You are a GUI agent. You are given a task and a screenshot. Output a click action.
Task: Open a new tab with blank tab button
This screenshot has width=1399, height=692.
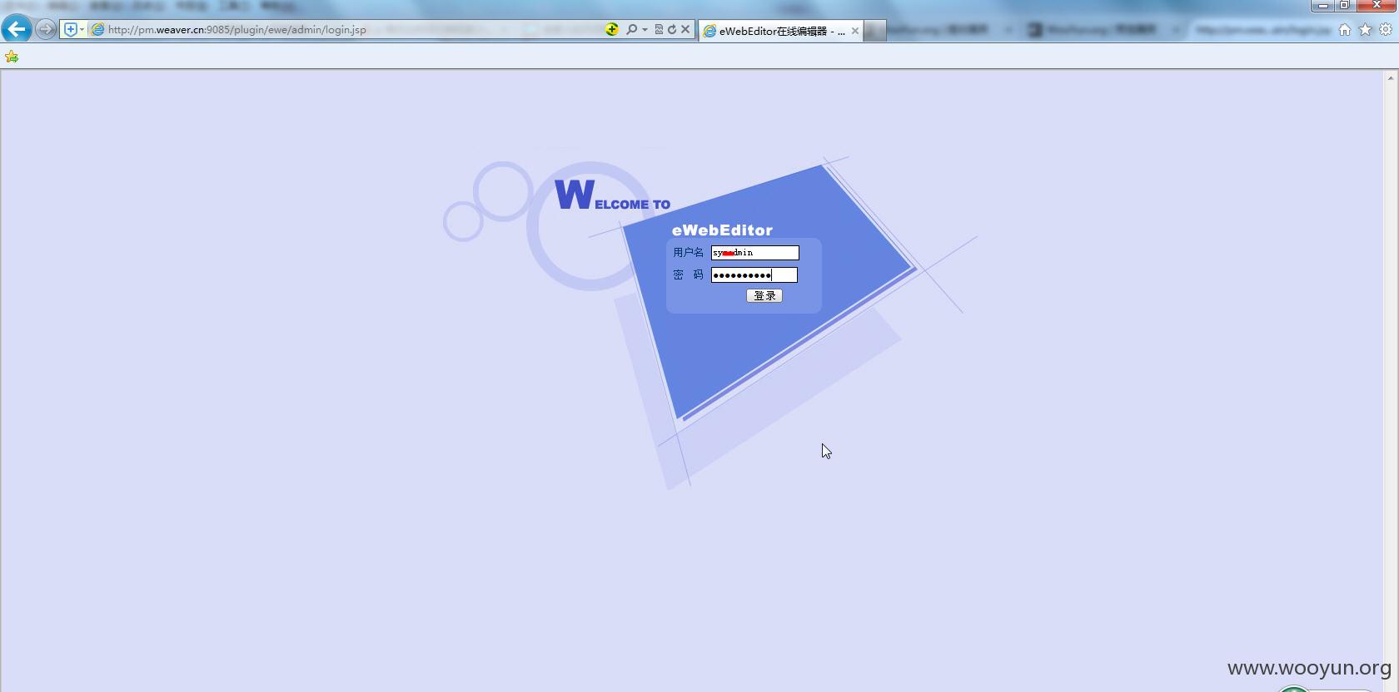[x=874, y=31]
